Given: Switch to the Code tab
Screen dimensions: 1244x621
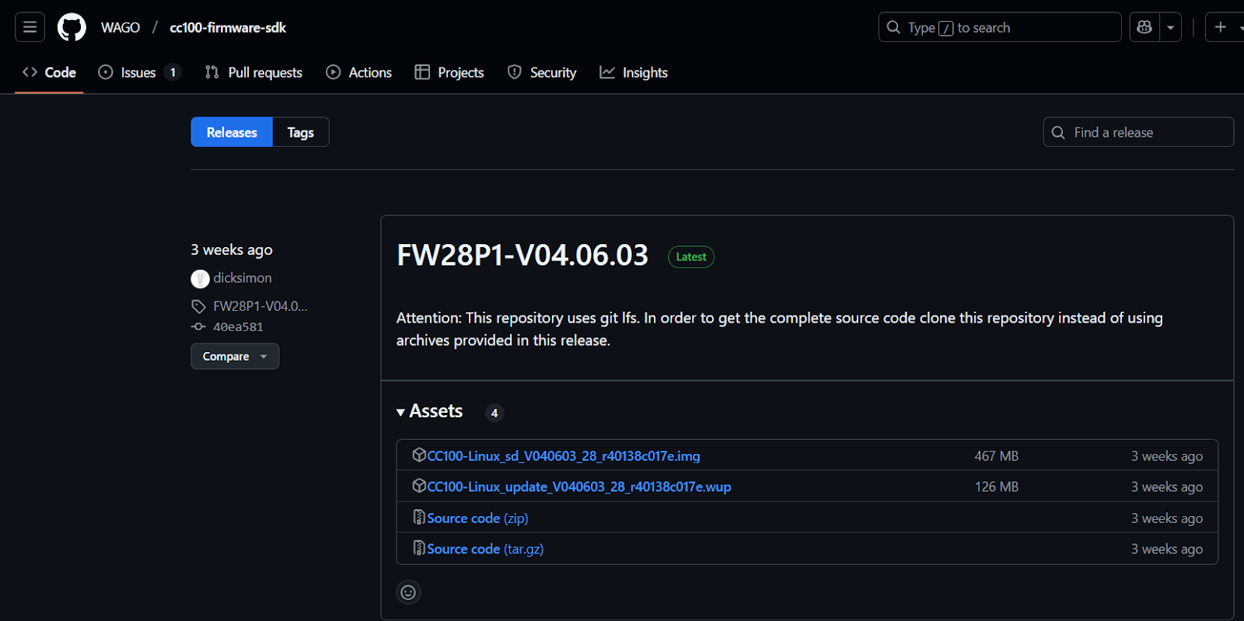Looking at the screenshot, I should pyautogui.click(x=49, y=72).
